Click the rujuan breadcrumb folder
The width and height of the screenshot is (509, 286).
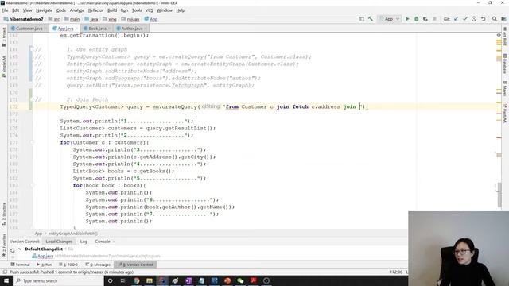130,19
